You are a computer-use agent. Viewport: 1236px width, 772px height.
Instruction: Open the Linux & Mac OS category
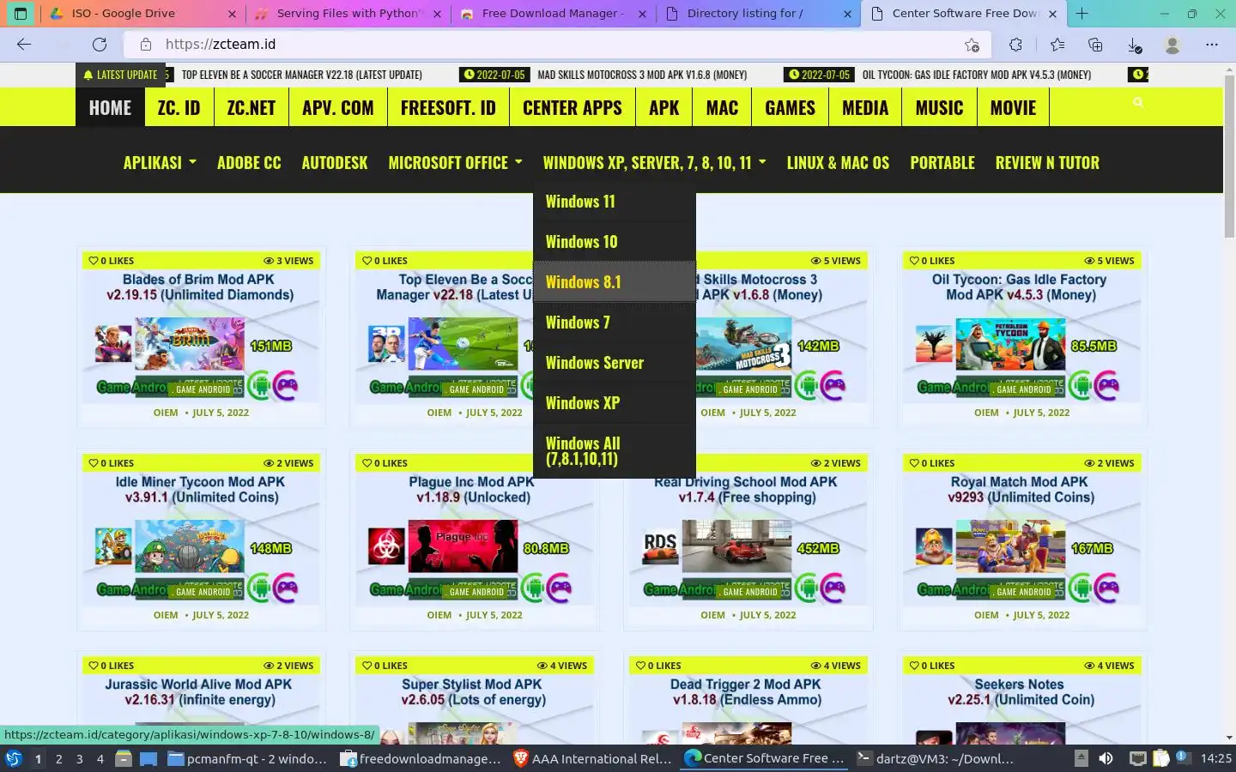tap(838, 162)
